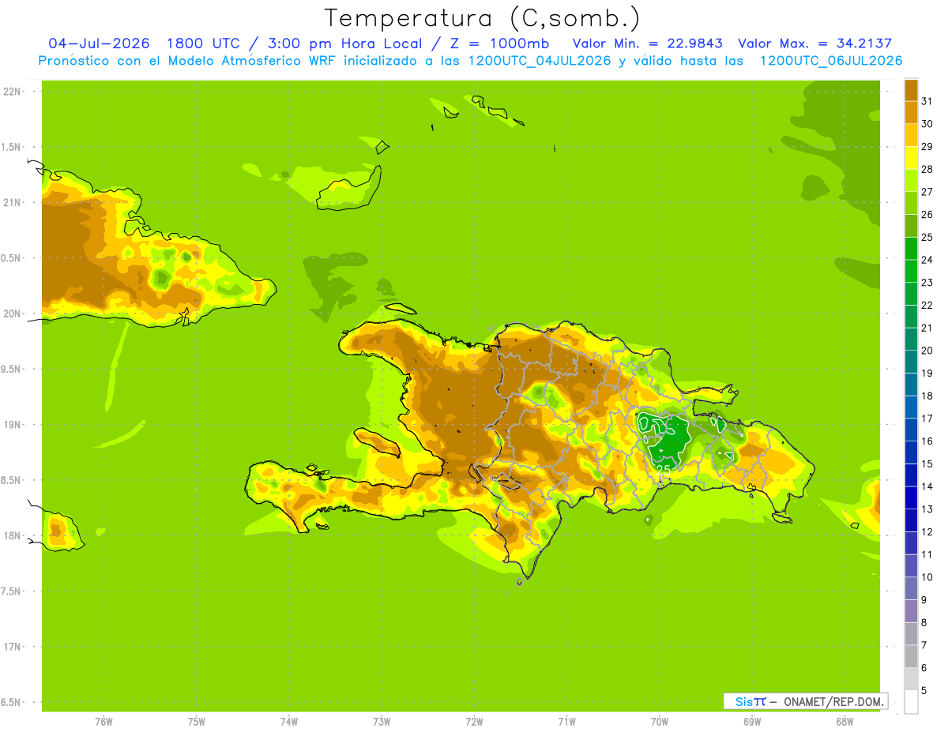Select the brown legend band above 31

911,90
